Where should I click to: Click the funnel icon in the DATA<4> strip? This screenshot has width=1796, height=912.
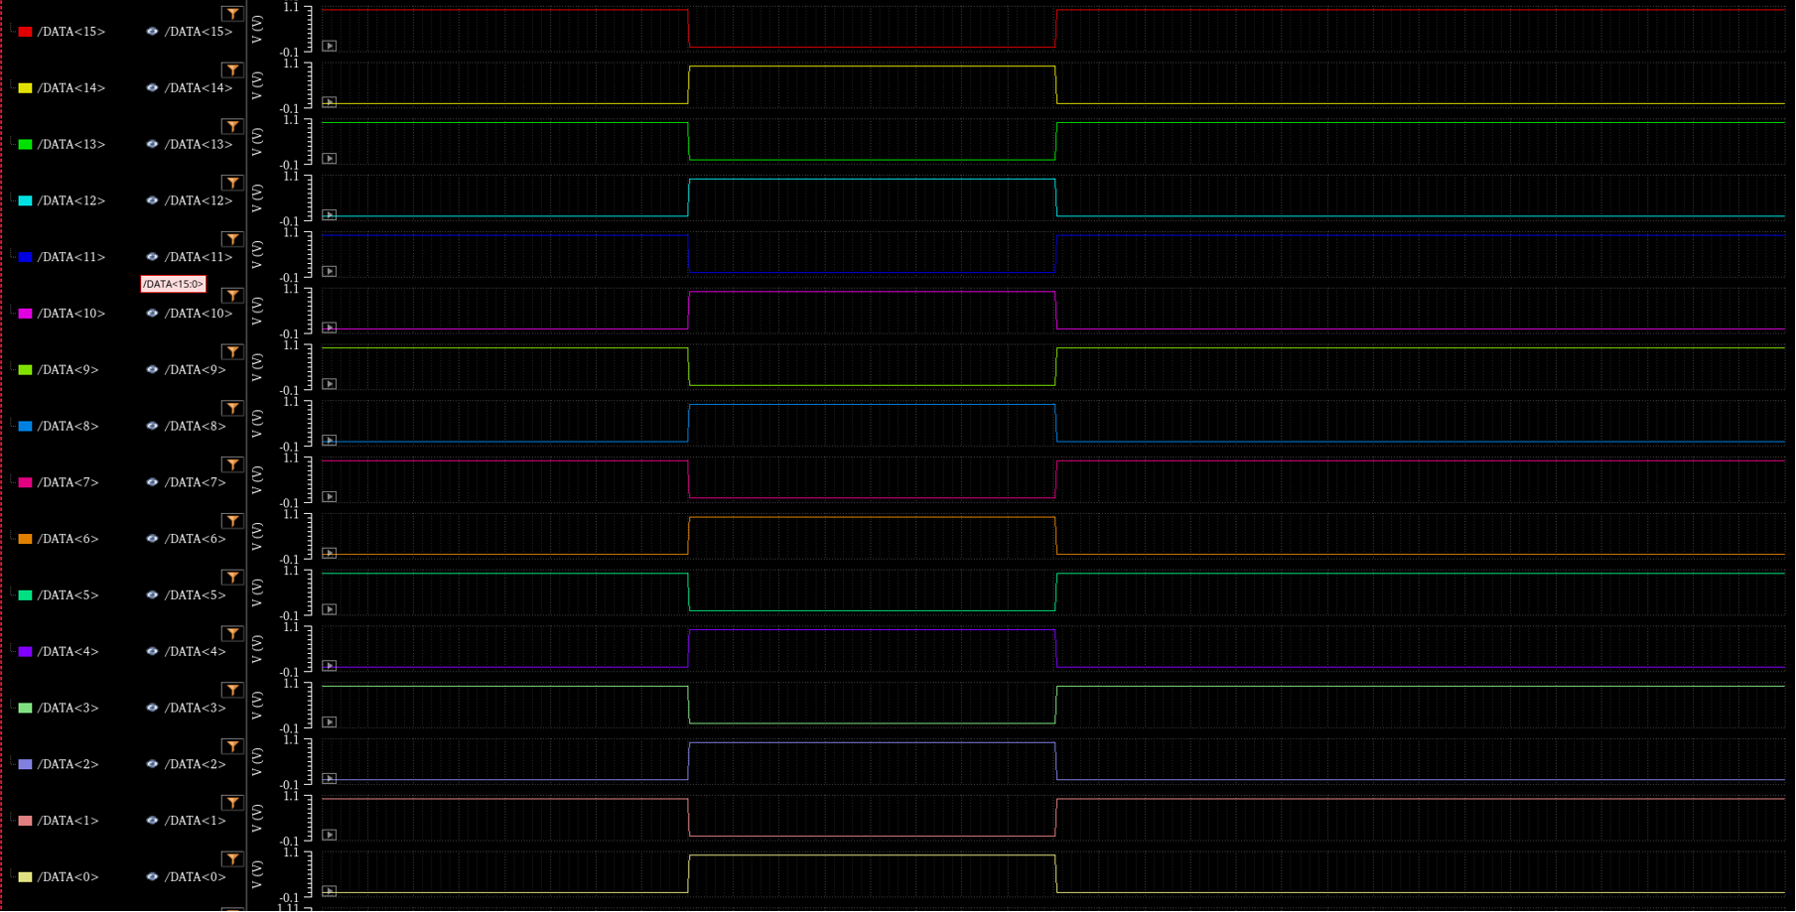[x=232, y=634]
